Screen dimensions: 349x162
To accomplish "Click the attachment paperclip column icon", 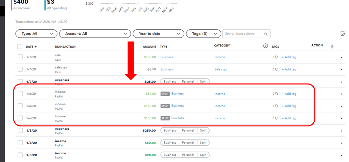I will tap(332, 46).
